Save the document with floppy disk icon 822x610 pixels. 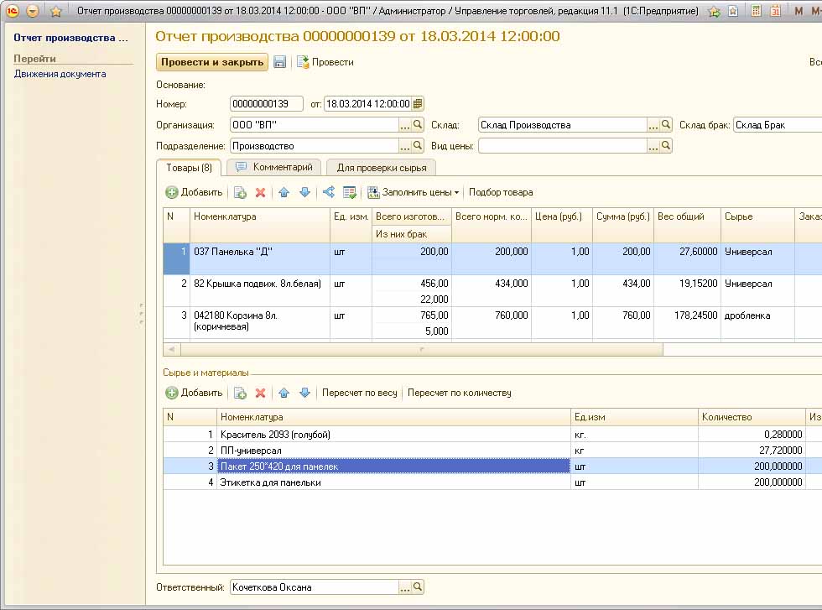click(280, 62)
